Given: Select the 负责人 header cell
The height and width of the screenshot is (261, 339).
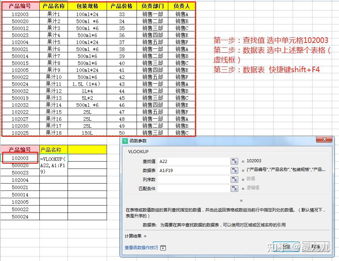Looking at the screenshot, I should [x=182, y=6].
